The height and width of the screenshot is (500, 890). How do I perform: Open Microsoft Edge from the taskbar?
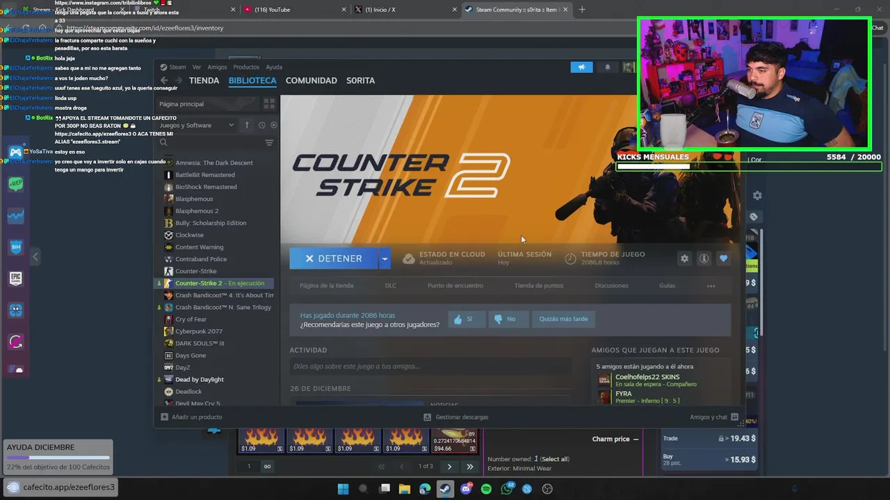point(425,489)
